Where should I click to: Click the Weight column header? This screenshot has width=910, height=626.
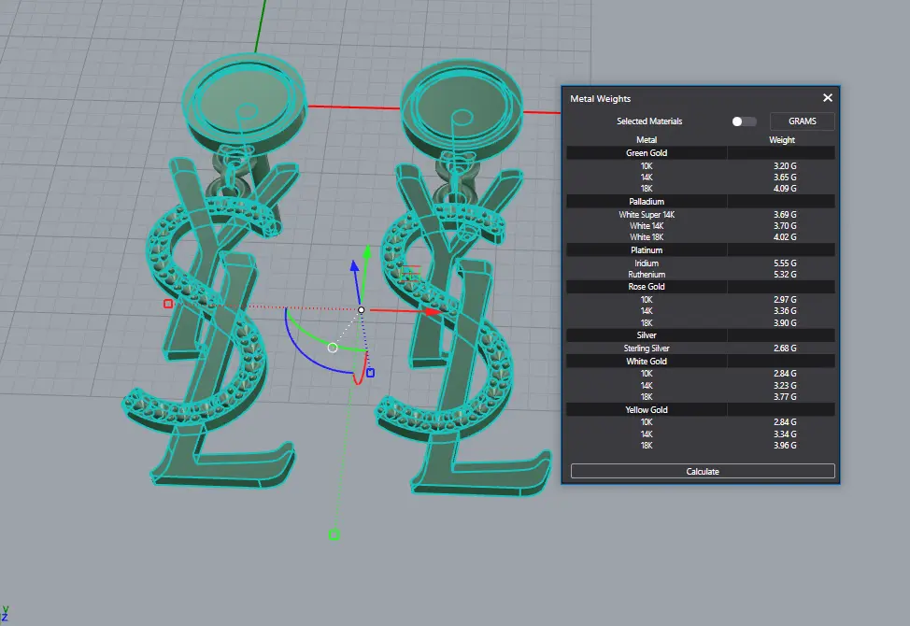coord(782,140)
